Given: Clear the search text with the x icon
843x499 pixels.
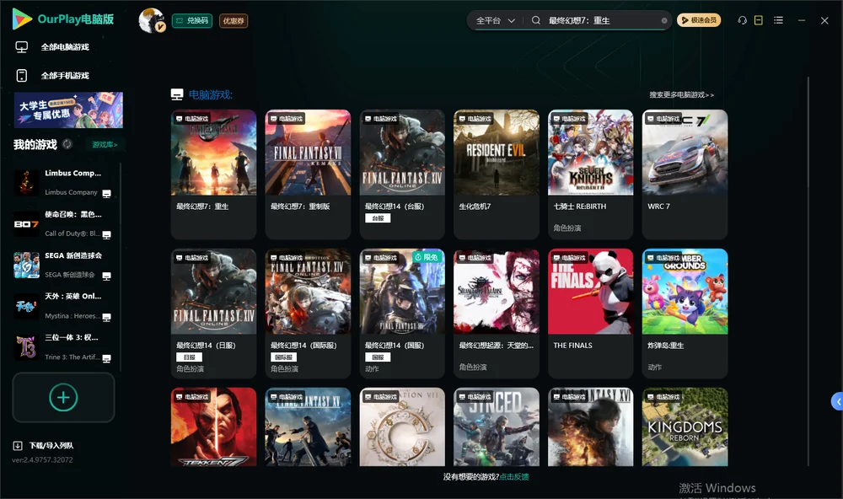Looking at the screenshot, I should (664, 20).
